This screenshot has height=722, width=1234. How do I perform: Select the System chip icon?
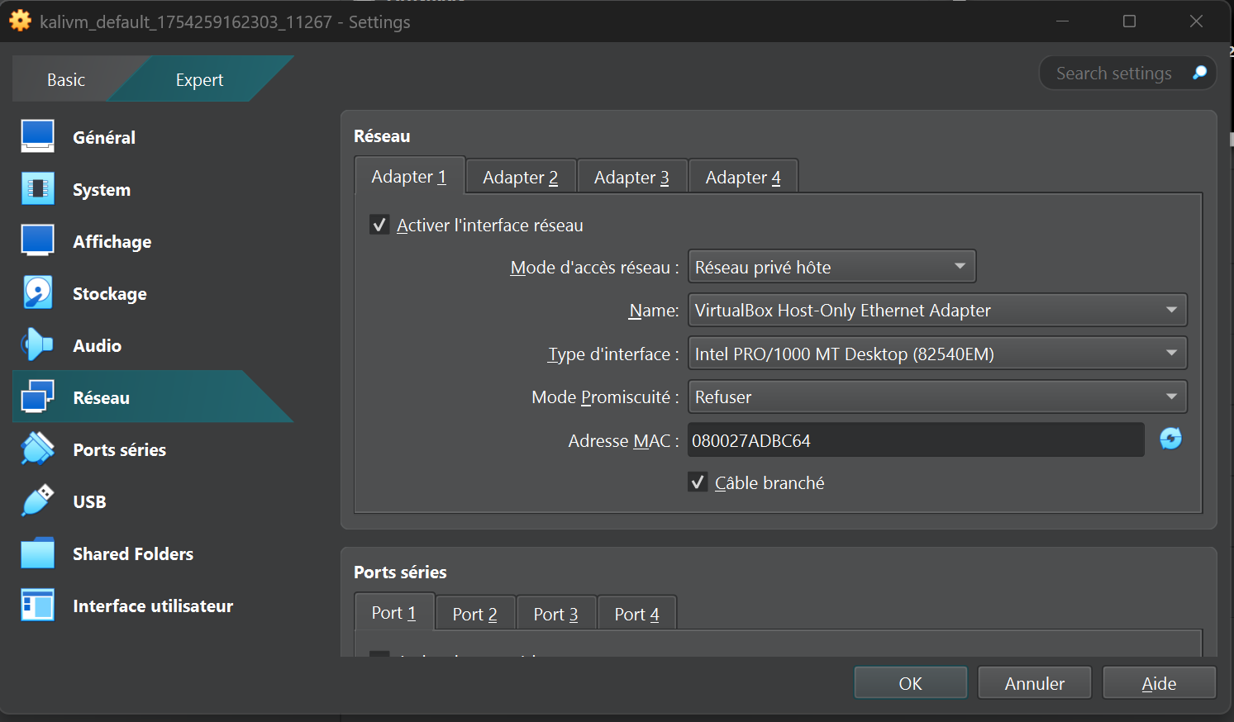(x=38, y=189)
